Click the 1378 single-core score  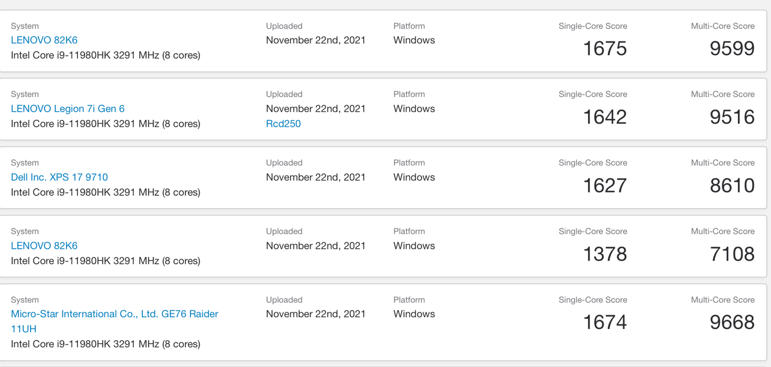pyautogui.click(x=605, y=254)
